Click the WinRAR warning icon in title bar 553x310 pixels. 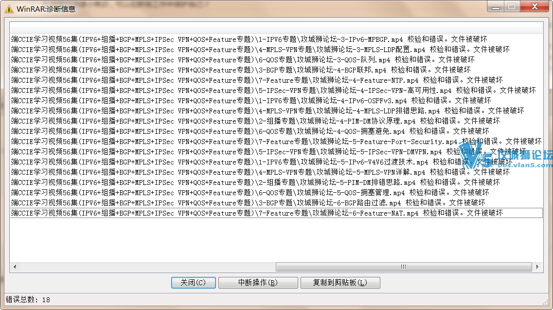[8, 9]
